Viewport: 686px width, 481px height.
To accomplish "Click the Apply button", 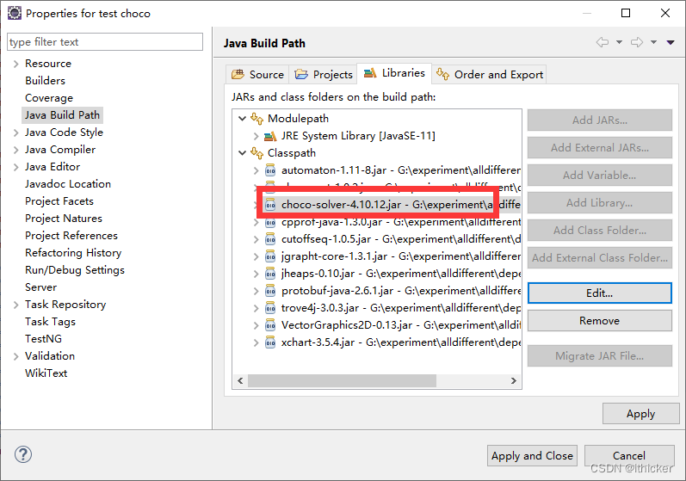I will [640, 414].
